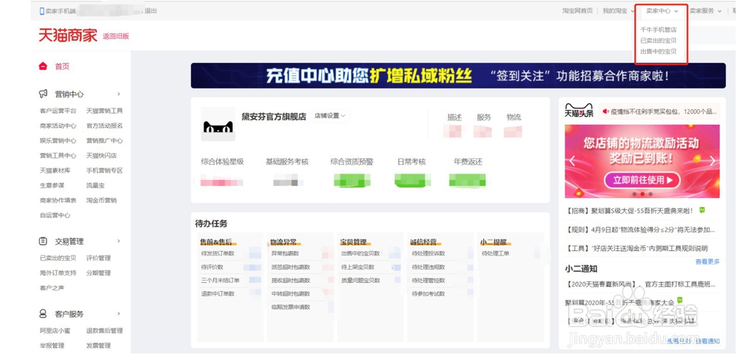Open 【招商】聚划算S级大促 news item

630,211
